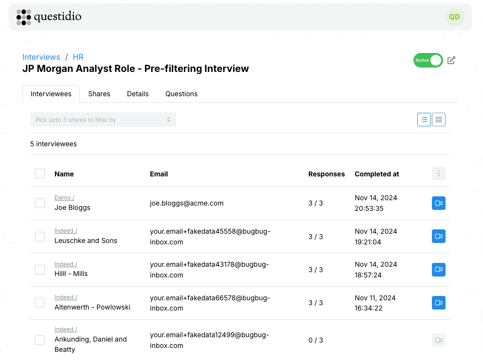Open Indeed link above Ankunding, Daniel and Beatty
Screen dimensions: 483x363
(66, 329)
